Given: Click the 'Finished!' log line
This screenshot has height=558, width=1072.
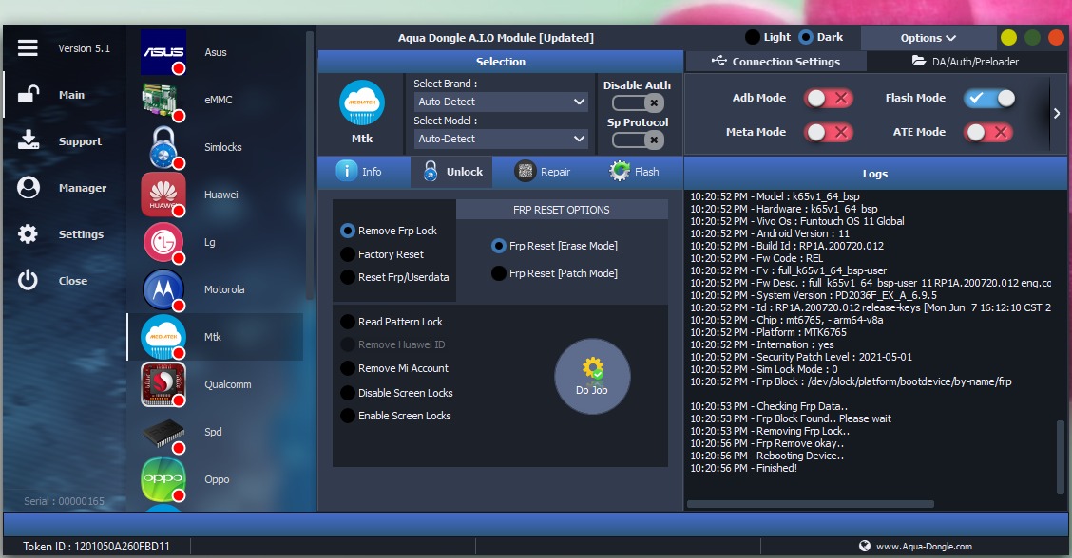Looking at the screenshot, I should pos(743,468).
